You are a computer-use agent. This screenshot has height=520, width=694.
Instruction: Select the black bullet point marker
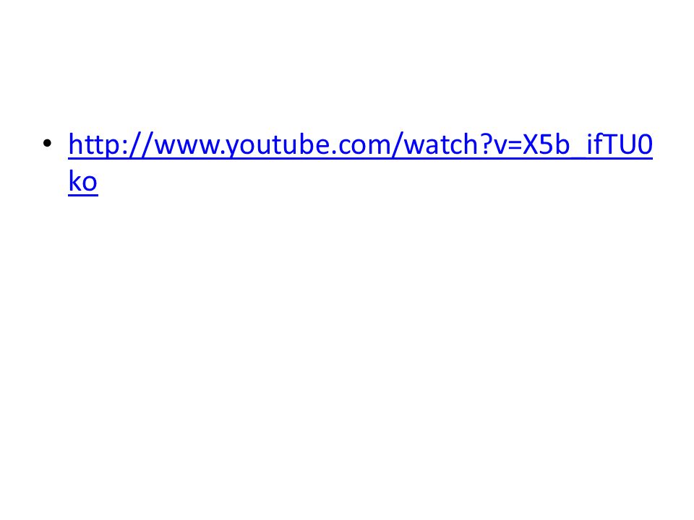[48, 143]
